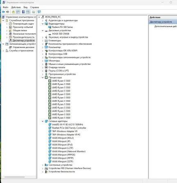Open the Действие menu

pyautogui.click(x=16, y=7)
